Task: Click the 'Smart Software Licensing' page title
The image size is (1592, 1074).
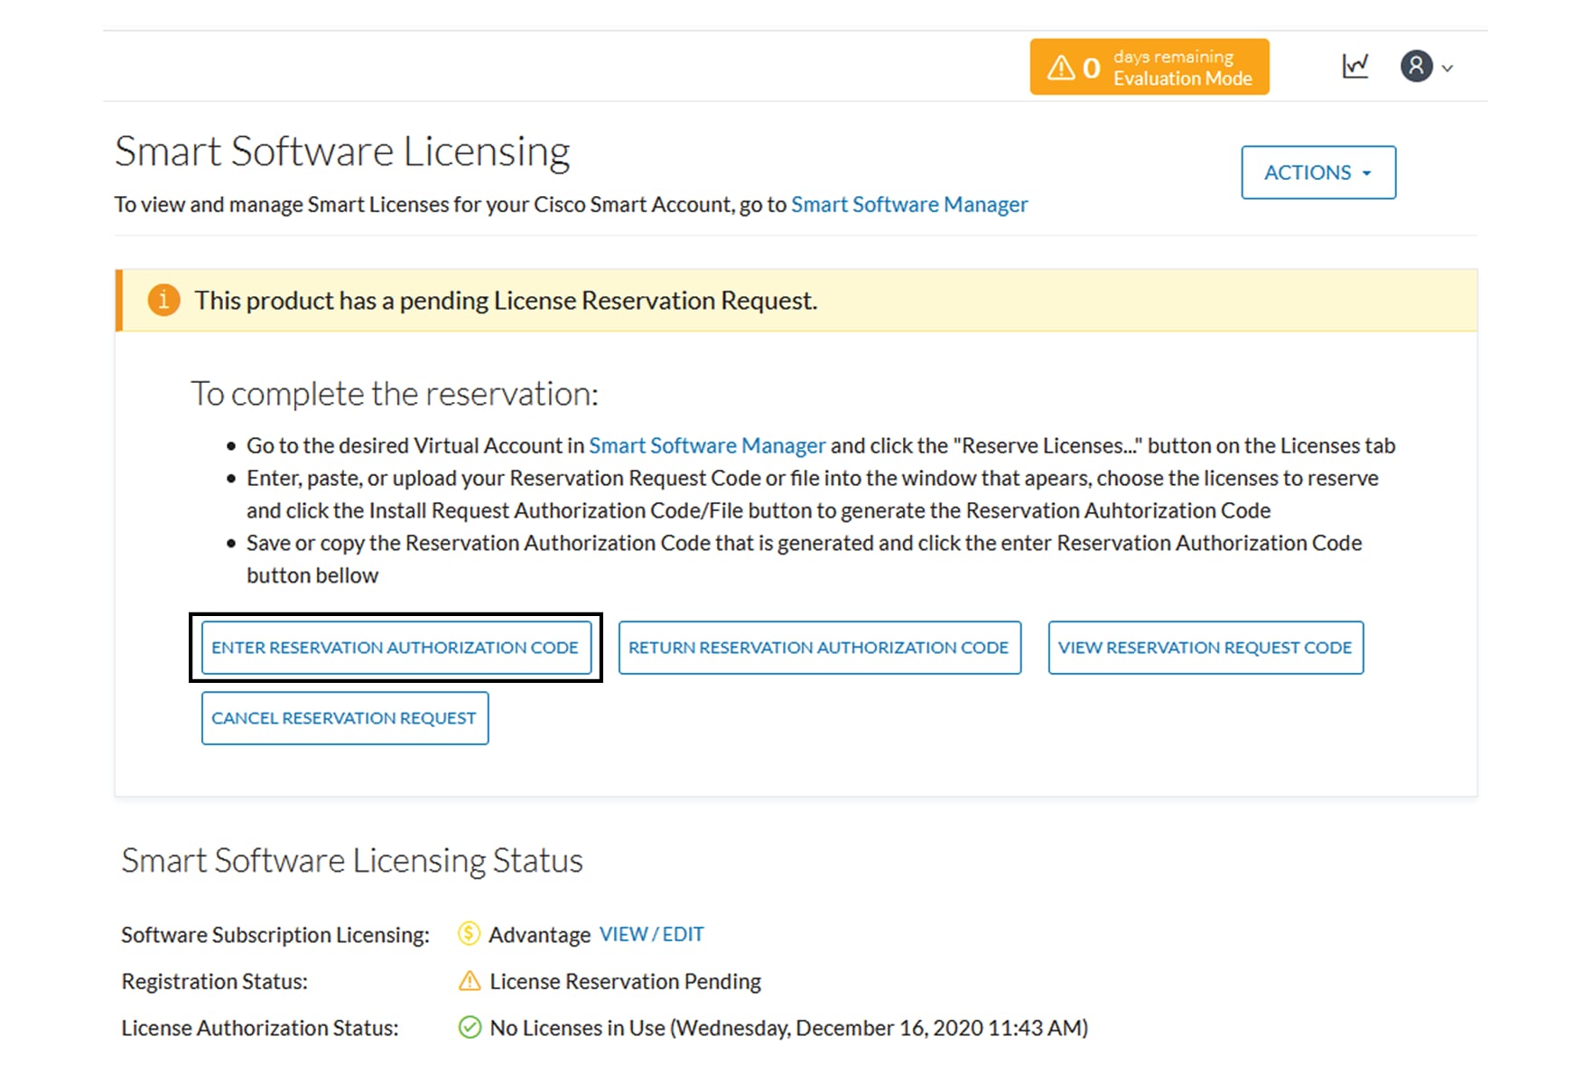Action: pyautogui.click(x=342, y=152)
